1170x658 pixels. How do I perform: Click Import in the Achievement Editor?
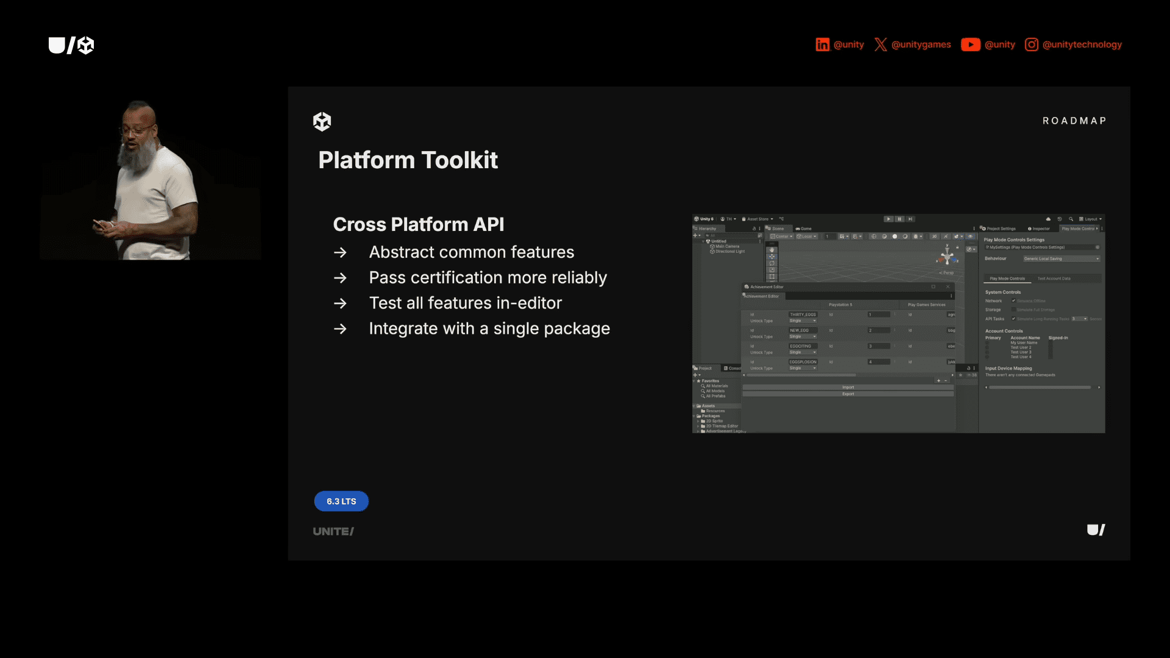[x=848, y=387]
